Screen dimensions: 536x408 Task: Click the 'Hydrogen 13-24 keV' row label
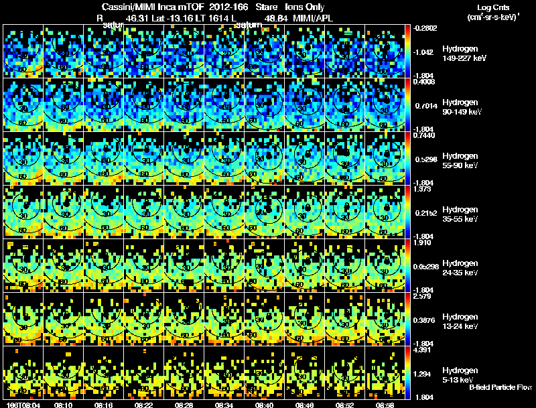(x=460, y=322)
